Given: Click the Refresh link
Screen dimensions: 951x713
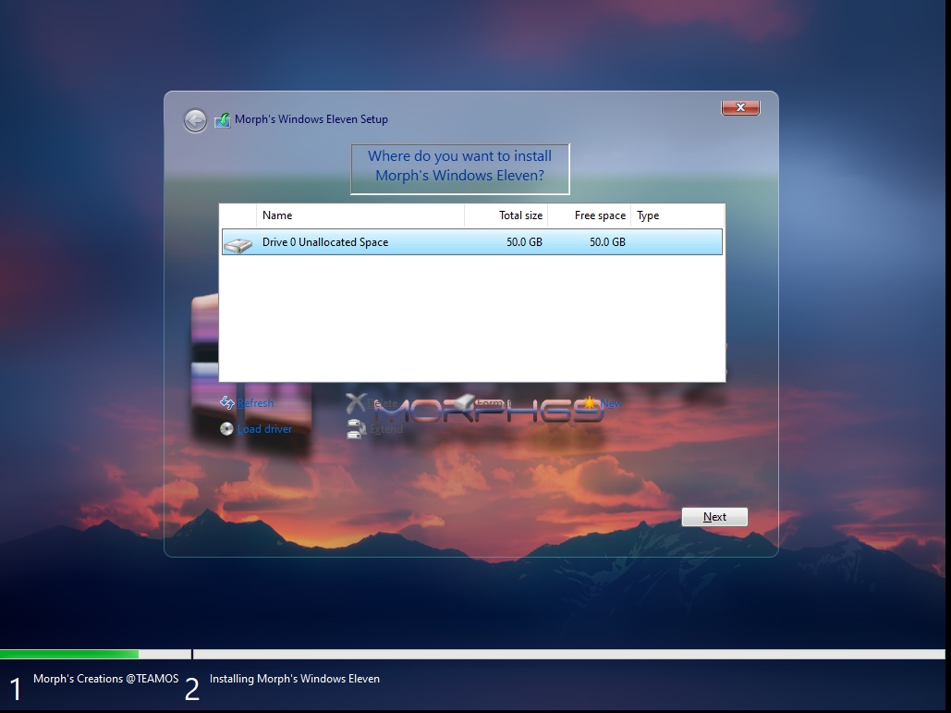Looking at the screenshot, I should pyautogui.click(x=255, y=403).
